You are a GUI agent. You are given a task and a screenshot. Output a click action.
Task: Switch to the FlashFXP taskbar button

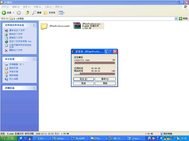coord(80,138)
